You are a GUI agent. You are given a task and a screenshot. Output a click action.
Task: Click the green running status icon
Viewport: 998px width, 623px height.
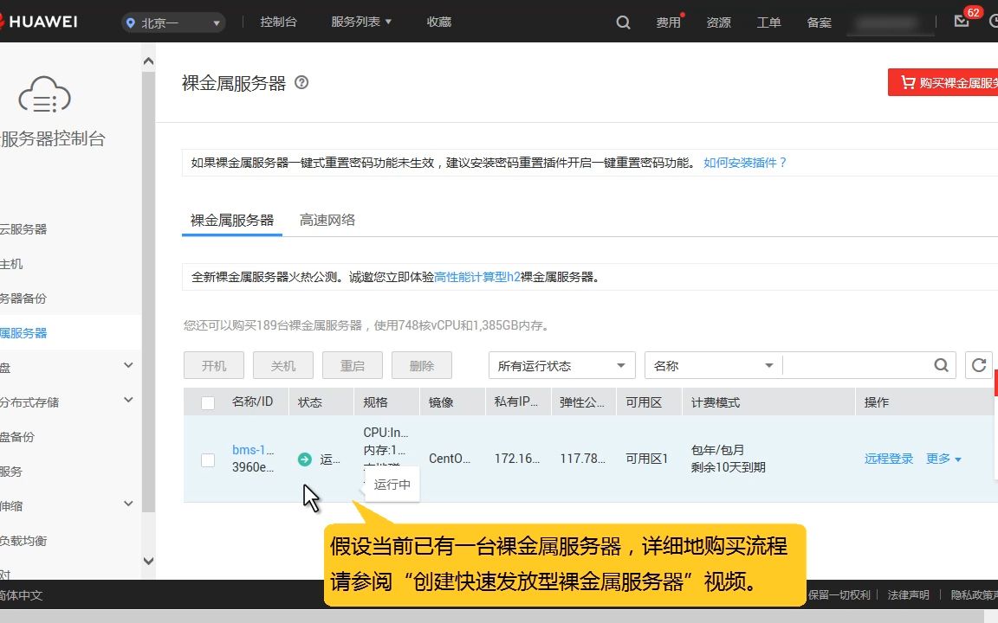pyautogui.click(x=305, y=459)
